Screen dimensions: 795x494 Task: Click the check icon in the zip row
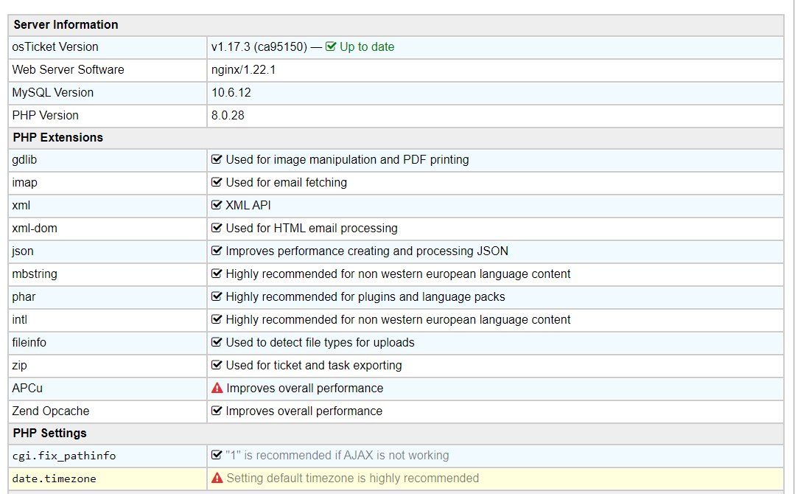217,365
